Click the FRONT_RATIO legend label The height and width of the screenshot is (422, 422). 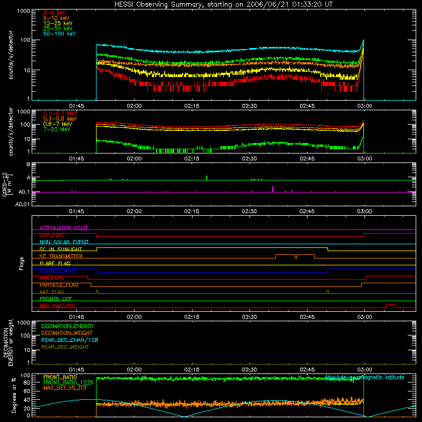pyautogui.click(x=60, y=377)
